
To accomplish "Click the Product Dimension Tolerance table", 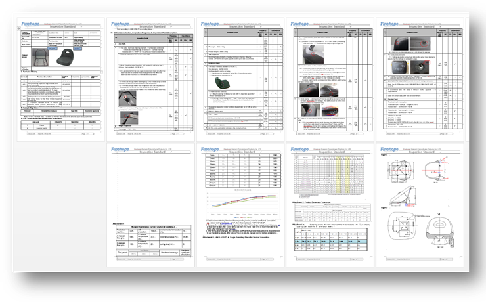I will coord(332,214).
